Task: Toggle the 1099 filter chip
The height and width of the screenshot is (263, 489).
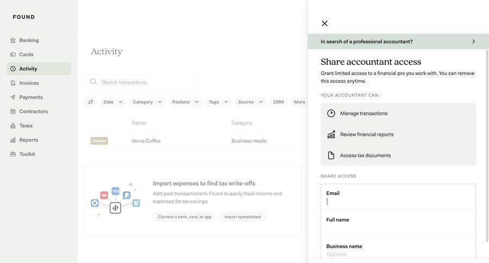Action: [x=278, y=102]
